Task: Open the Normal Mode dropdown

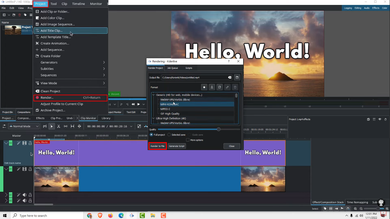Action: 24,126
